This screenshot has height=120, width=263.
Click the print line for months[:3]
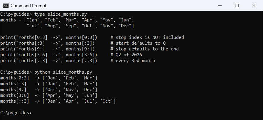pyautogui.click(x=83, y=43)
